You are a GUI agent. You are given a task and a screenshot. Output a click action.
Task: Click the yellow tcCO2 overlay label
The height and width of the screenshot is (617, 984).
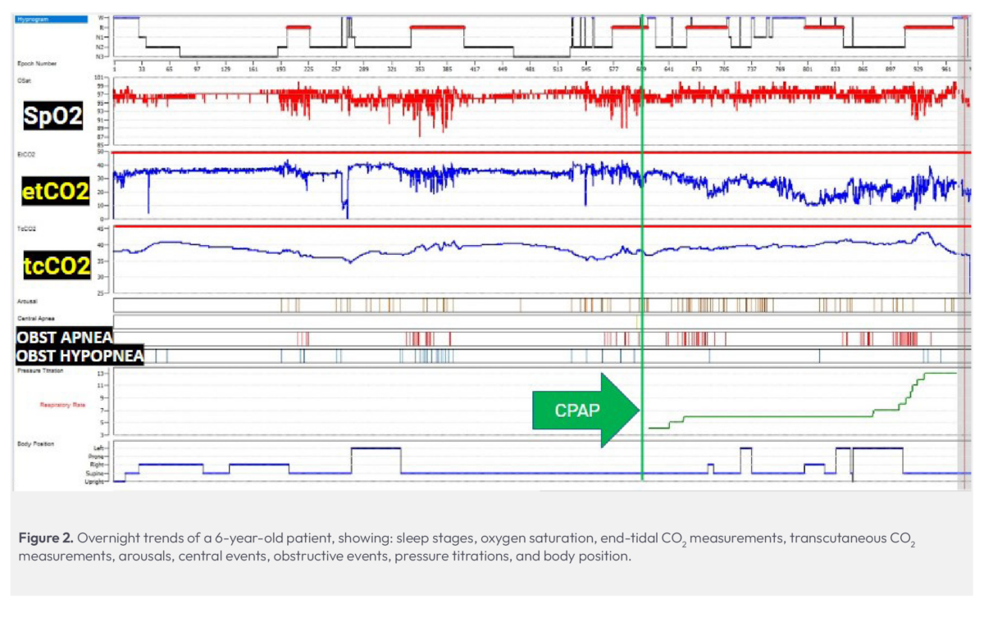[53, 264]
